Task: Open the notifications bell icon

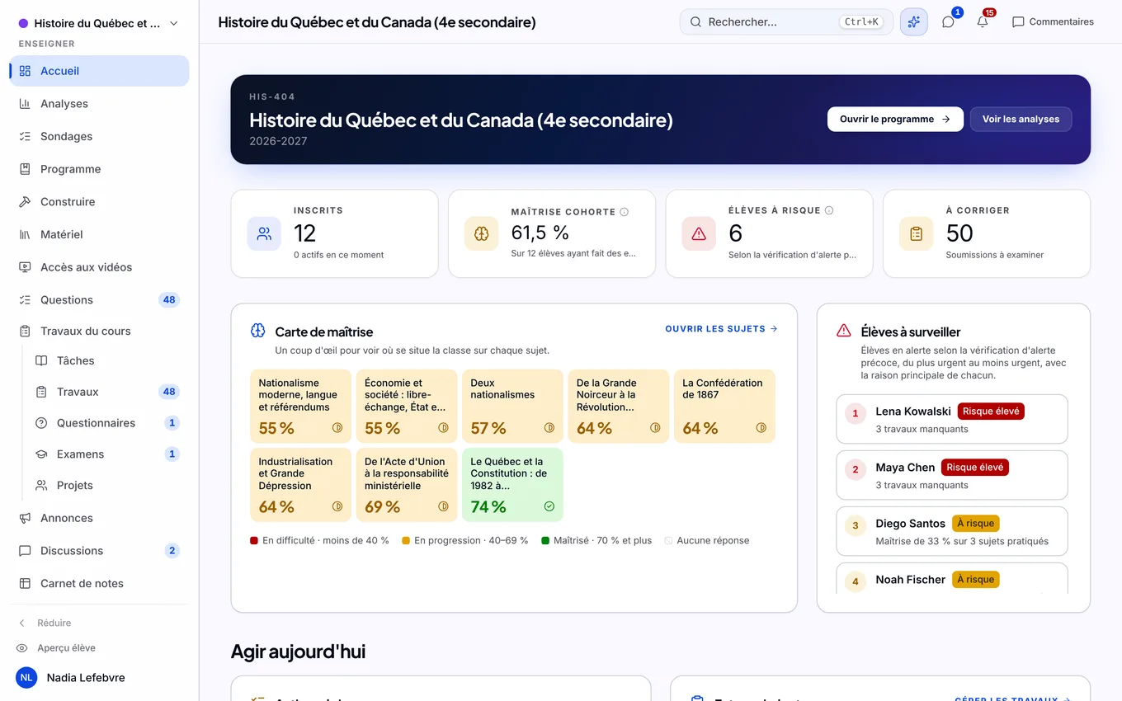Action: click(983, 22)
